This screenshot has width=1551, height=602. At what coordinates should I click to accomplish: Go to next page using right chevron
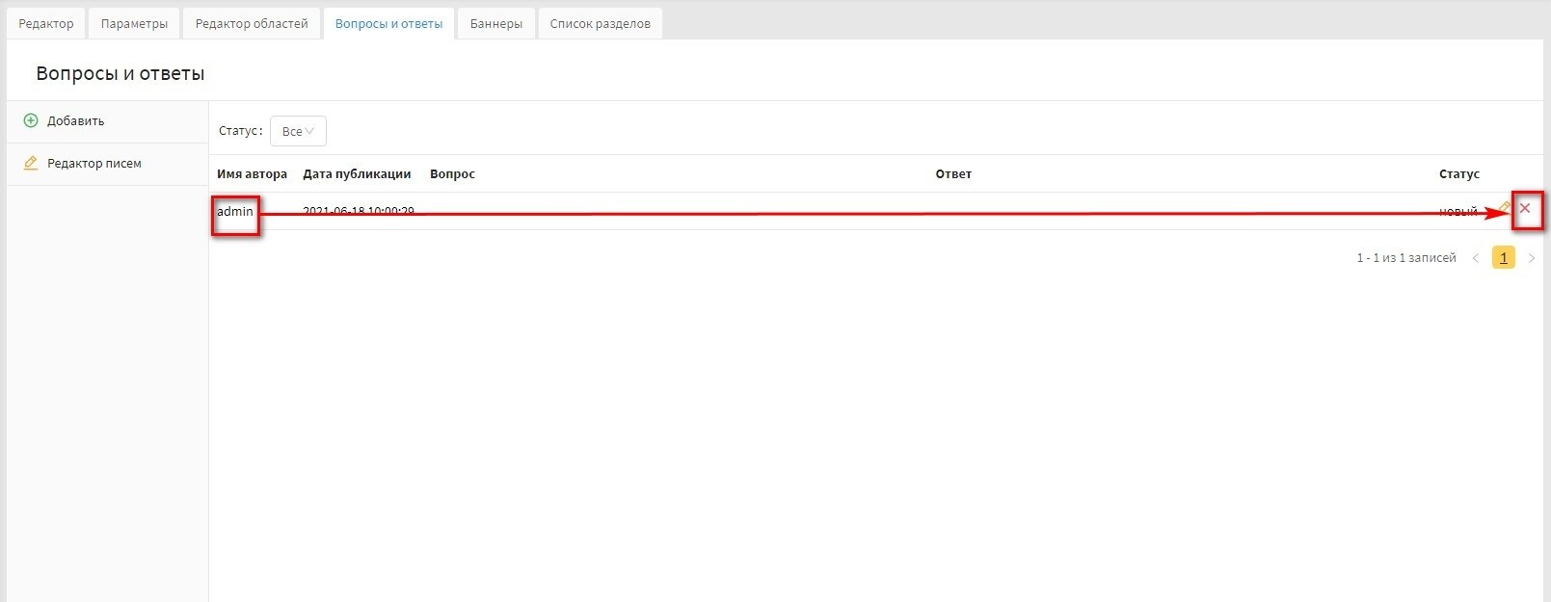[x=1532, y=258]
